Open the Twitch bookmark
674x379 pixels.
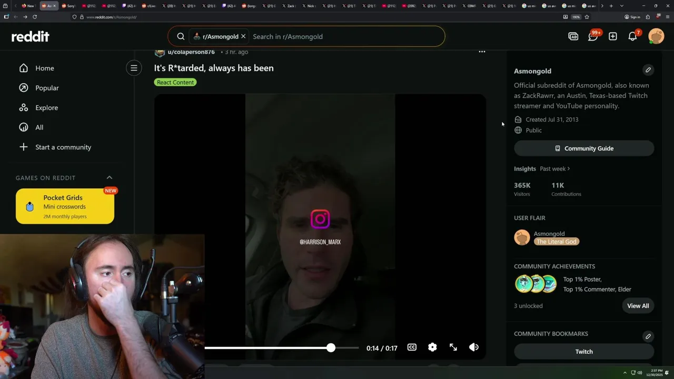[584, 352]
